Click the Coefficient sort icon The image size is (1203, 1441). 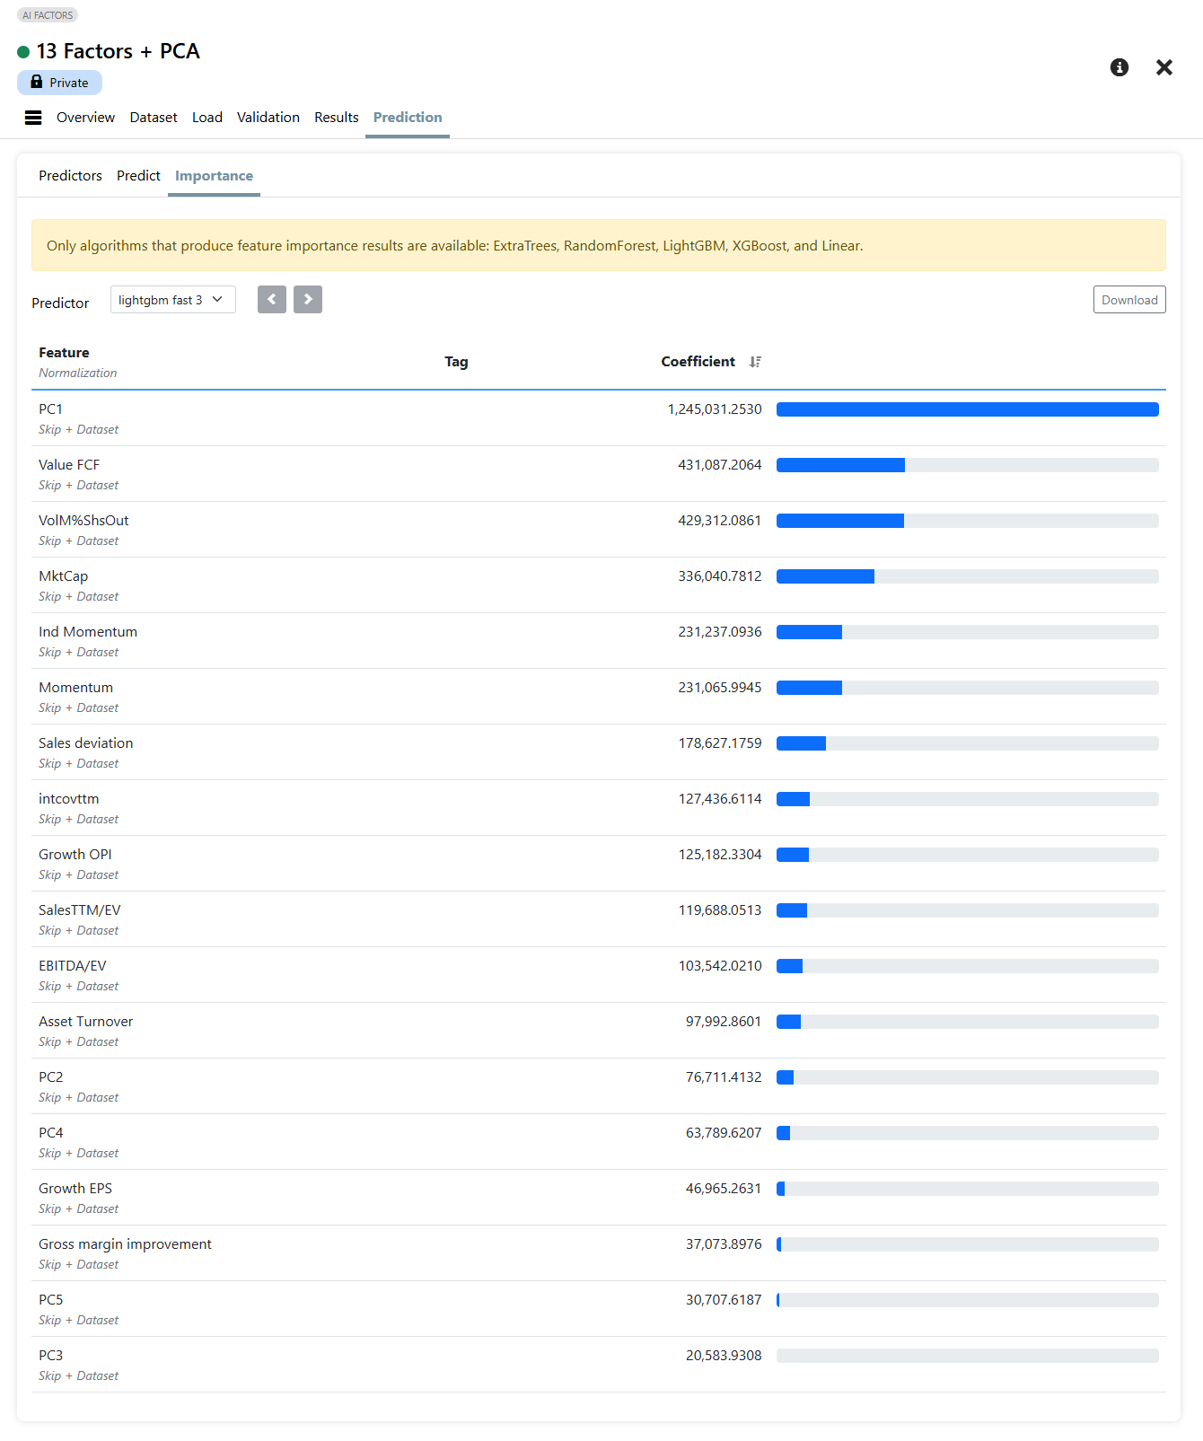click(755, 362)
